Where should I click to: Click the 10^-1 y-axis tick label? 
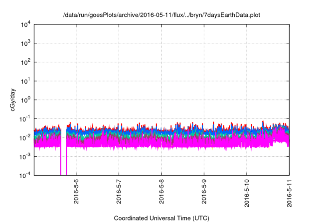(x=25, y=119)
